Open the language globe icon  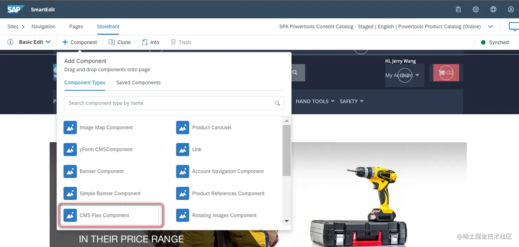coord(493,10)
